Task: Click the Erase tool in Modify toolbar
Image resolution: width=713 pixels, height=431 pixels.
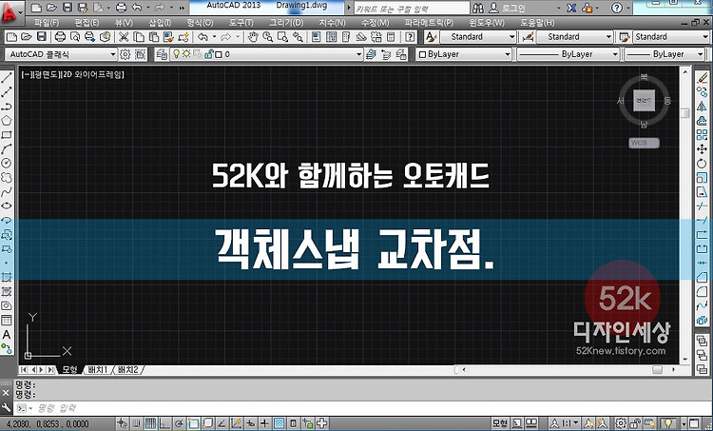Action: click(703, 78)
